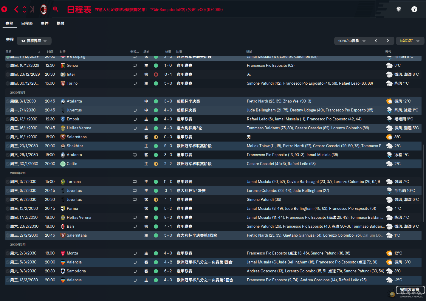The width and height of the screenshot is (426, 301).
Task: Go back with the red back arrow
Action: [x=16, y=9]
